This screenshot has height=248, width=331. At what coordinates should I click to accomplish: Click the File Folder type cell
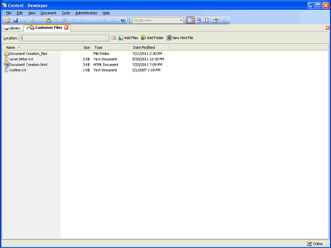point(101,54)
